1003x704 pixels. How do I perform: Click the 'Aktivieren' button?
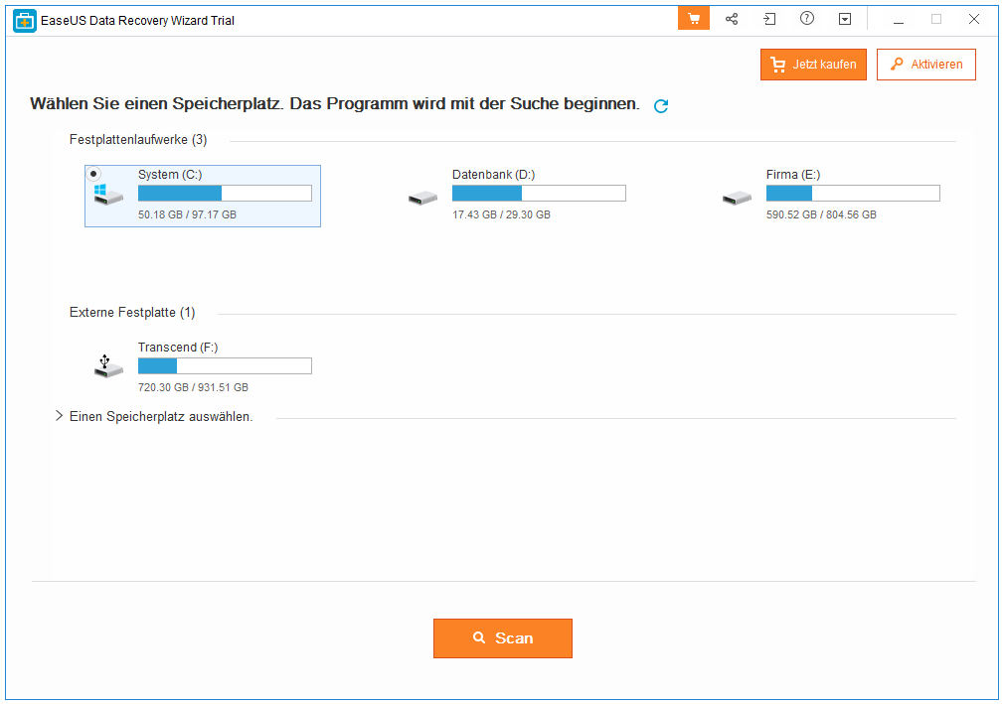coord(925,65)
